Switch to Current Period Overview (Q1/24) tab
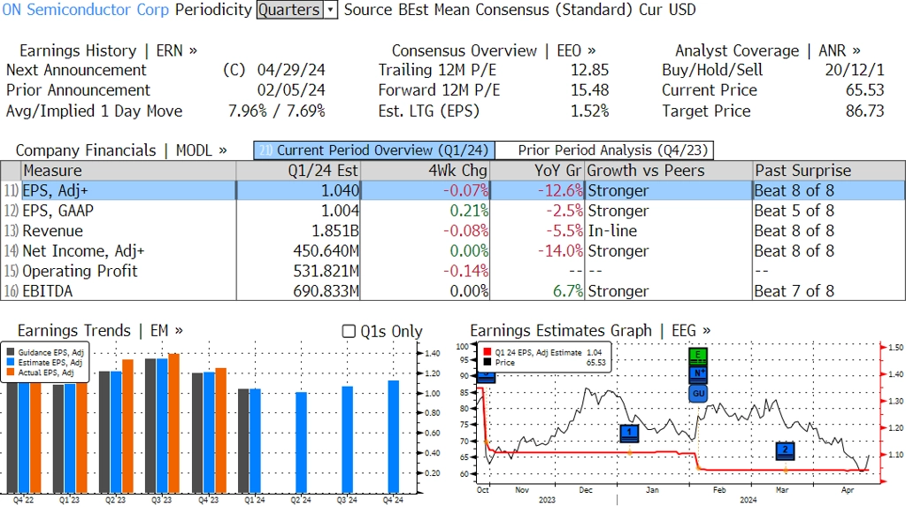The image size is (906, 507). [x=374, y=150]
